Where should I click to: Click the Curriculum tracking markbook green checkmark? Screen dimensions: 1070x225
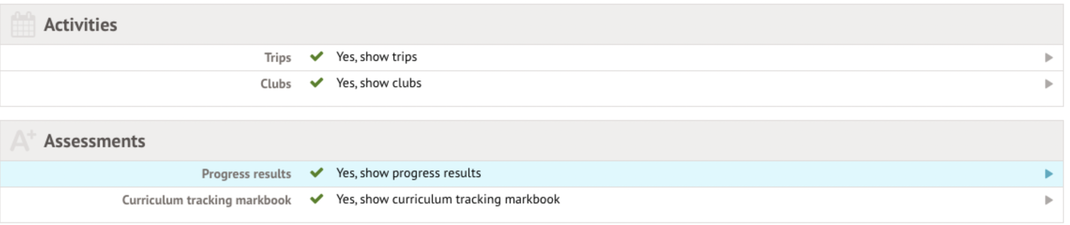pyautogui.click(x=317, y=199)
